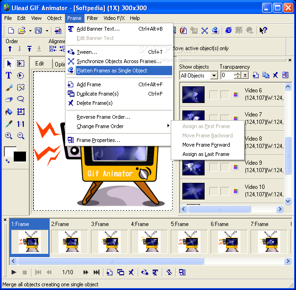Close the frame panel with its X button
Viewport: 296px width, 290px height.
point(5,220)
